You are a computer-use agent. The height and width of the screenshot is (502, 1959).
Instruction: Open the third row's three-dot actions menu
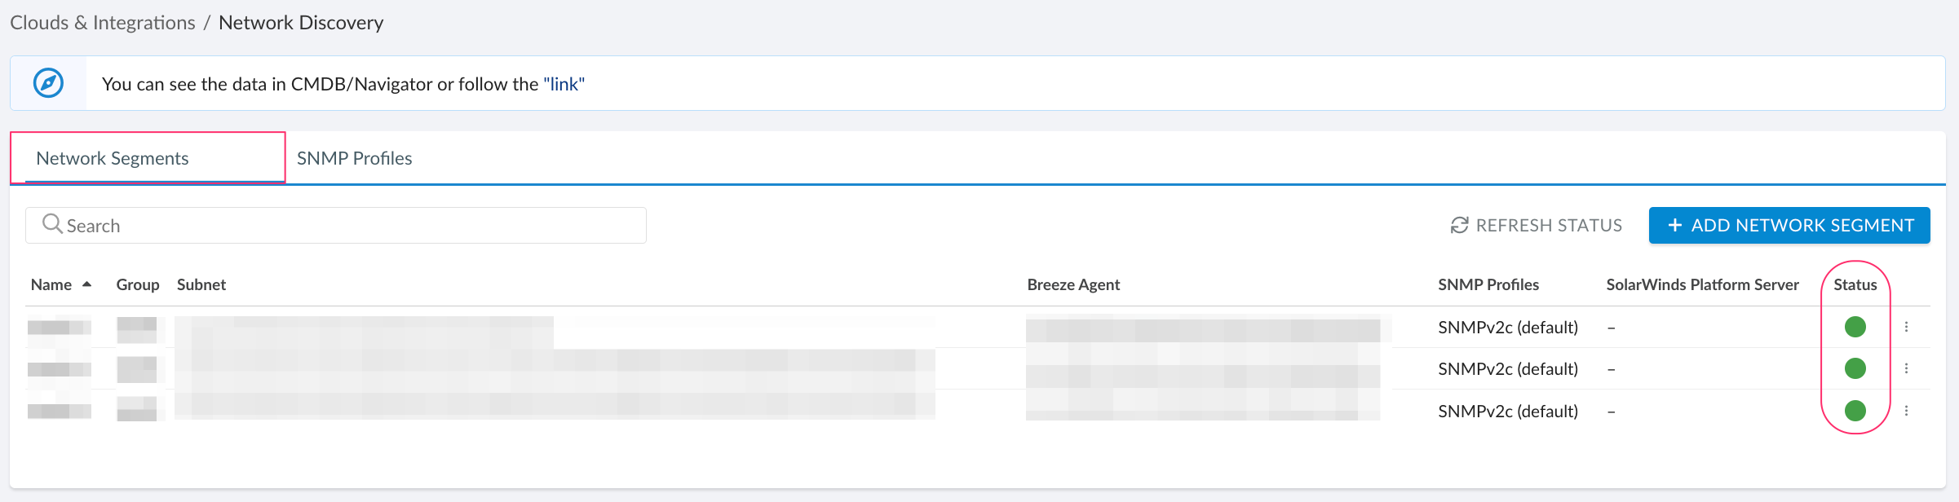(1906, 411)
